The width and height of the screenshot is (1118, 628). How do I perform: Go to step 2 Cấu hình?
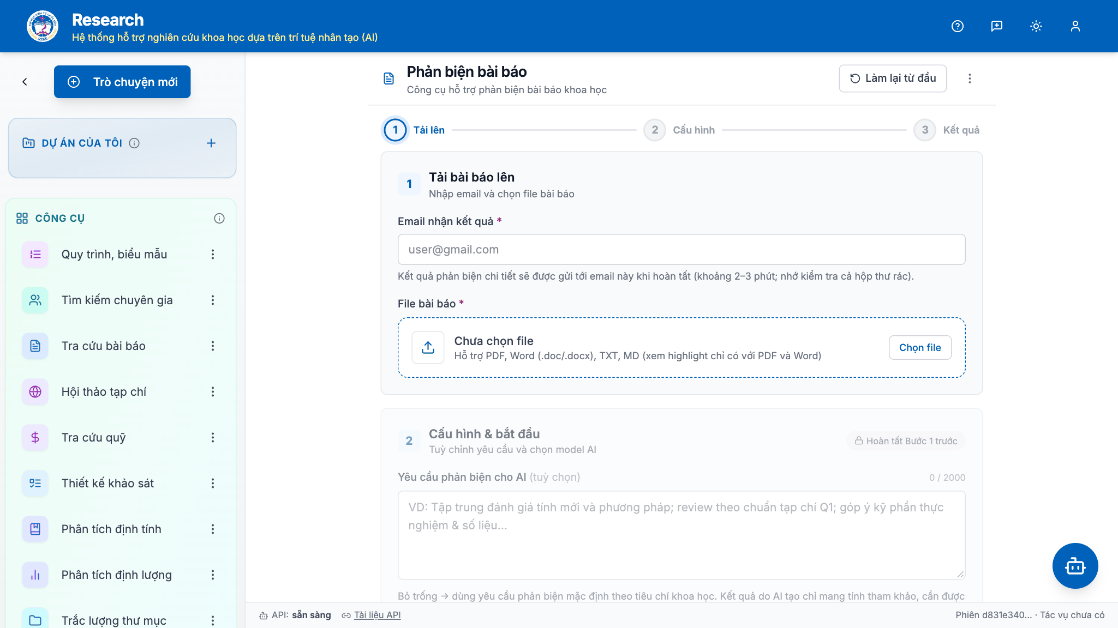[679, 130]
